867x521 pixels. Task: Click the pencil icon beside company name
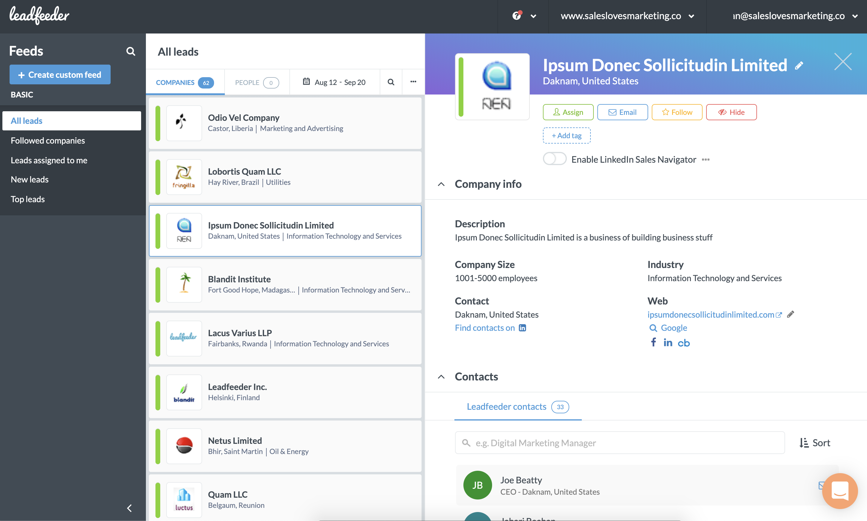[799, 66]
